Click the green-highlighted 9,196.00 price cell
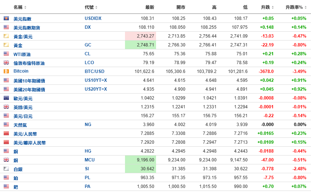Viewport: 311px width, 192px height. (x=141, y=160)
